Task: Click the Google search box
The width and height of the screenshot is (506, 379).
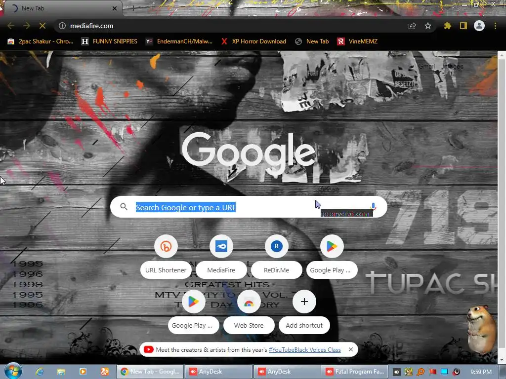Action: [249, 207]
